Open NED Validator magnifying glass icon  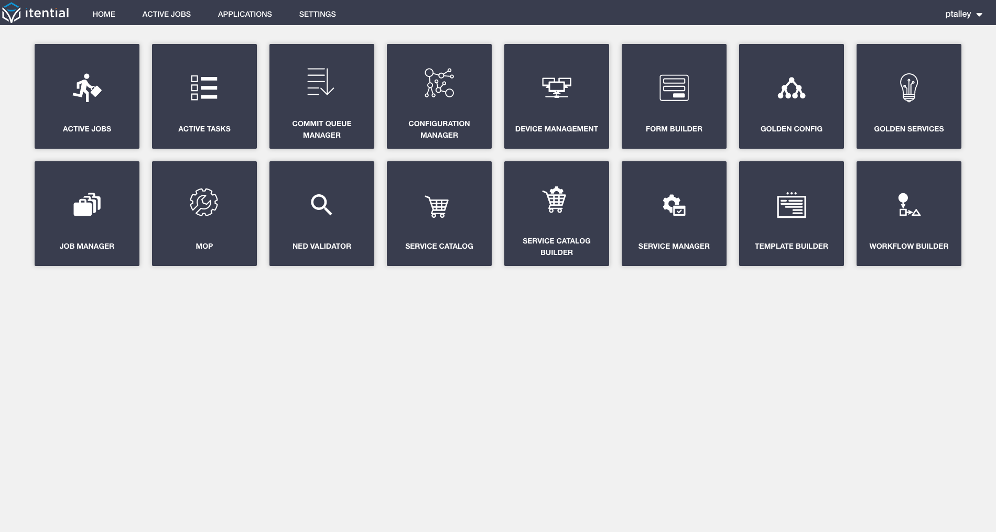tap(321, 205)
